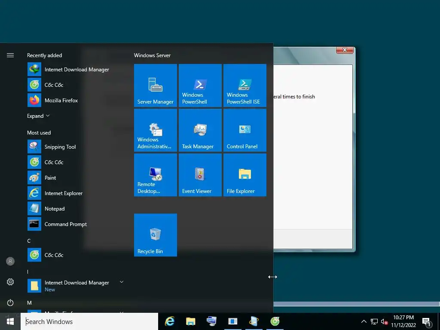Close the background dialog window
The width and height of the screenshot is (440, 330).
coord(345,50)
